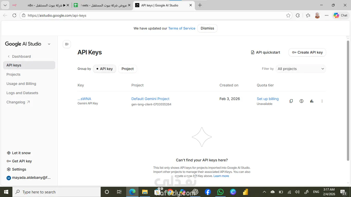Open browser Settings and more menu
Screen dimensions: 351x197
pos(327,15)
